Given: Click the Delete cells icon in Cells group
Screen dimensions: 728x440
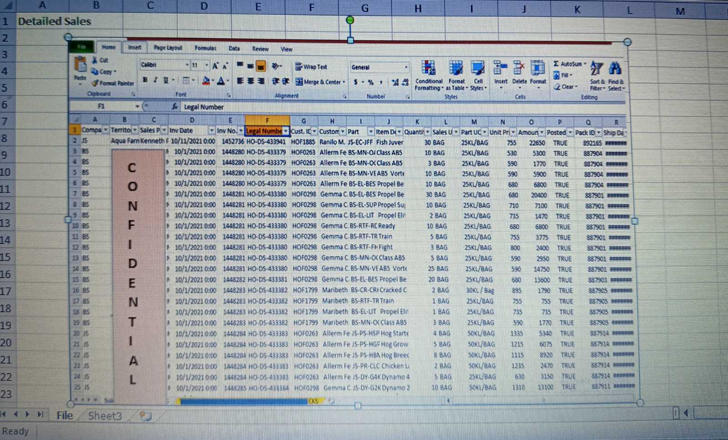Looking at the screenshot, I should pyautogui.click(x=519, y=68).
